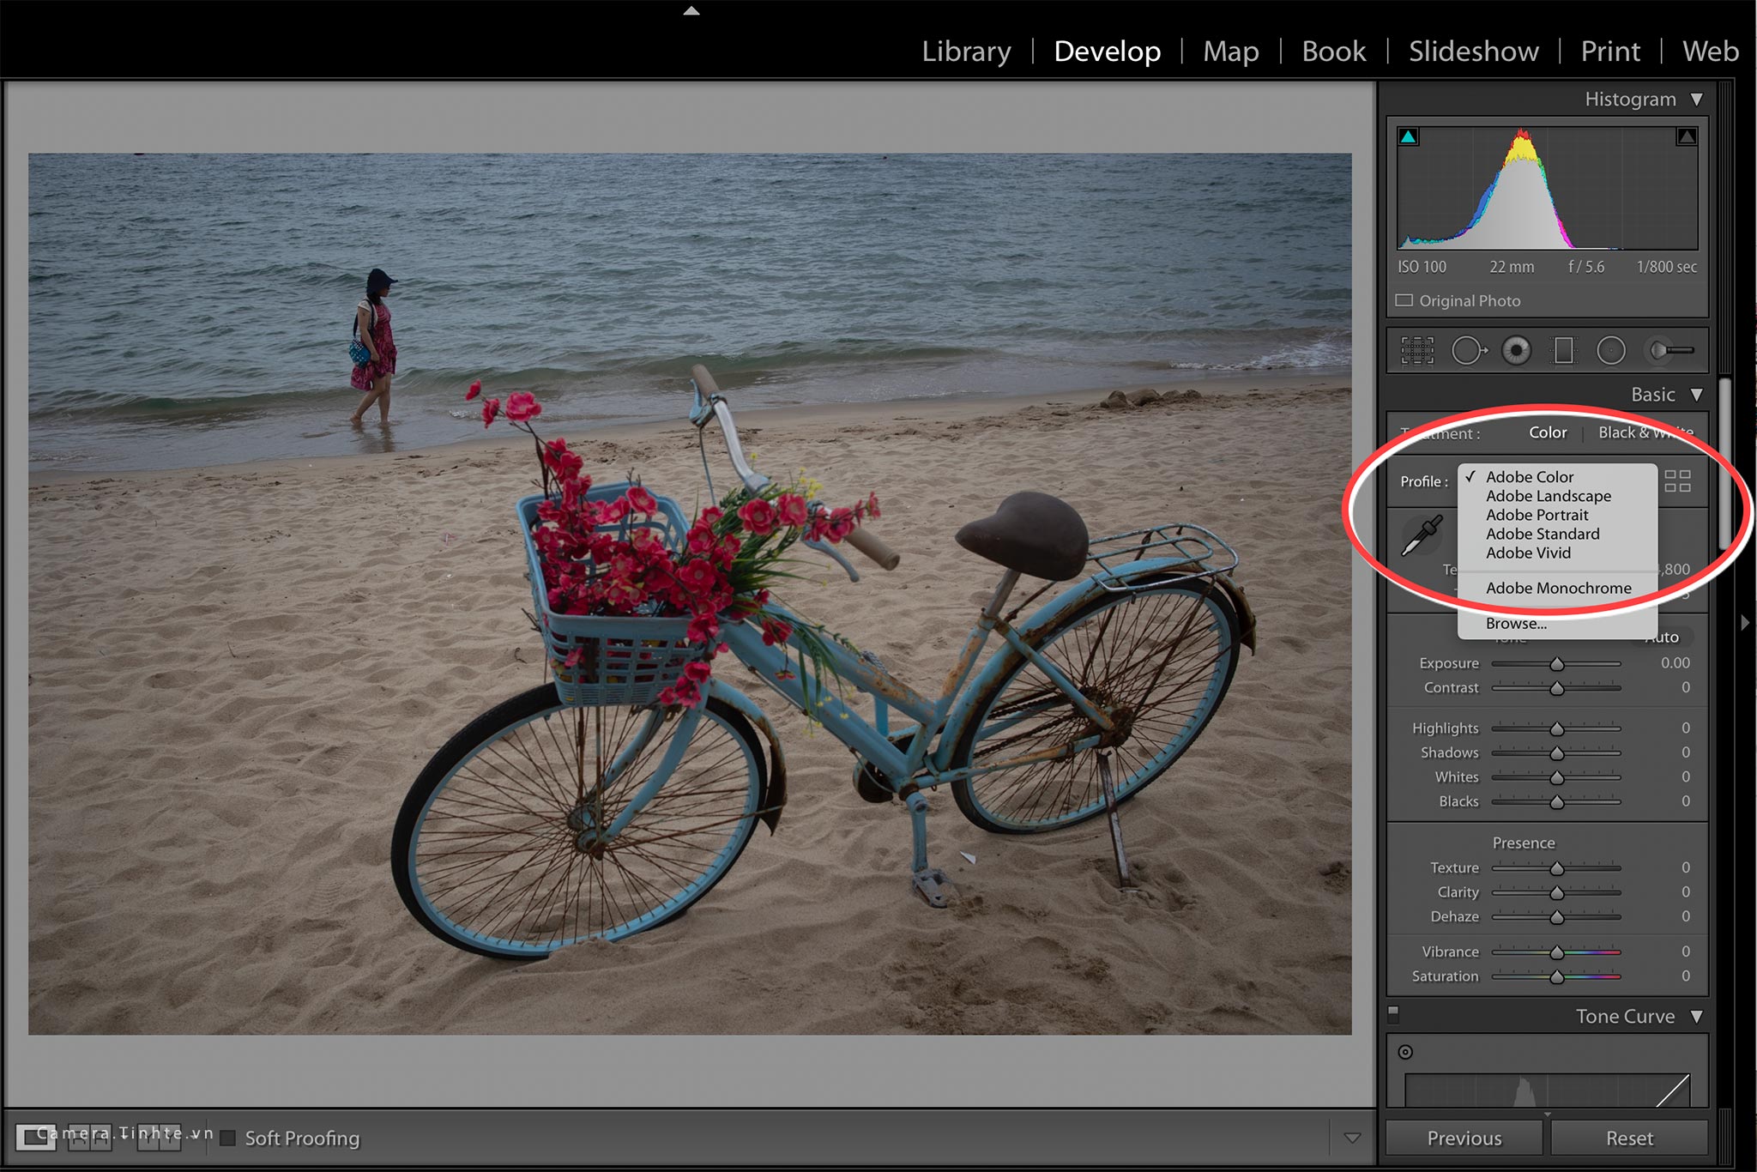Choose the Graduated Filter tool

point(1564,350)
